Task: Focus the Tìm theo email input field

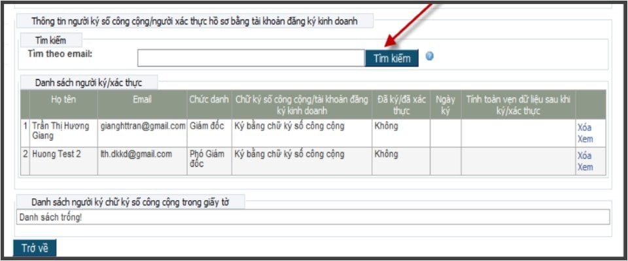Action: point(251,58)
